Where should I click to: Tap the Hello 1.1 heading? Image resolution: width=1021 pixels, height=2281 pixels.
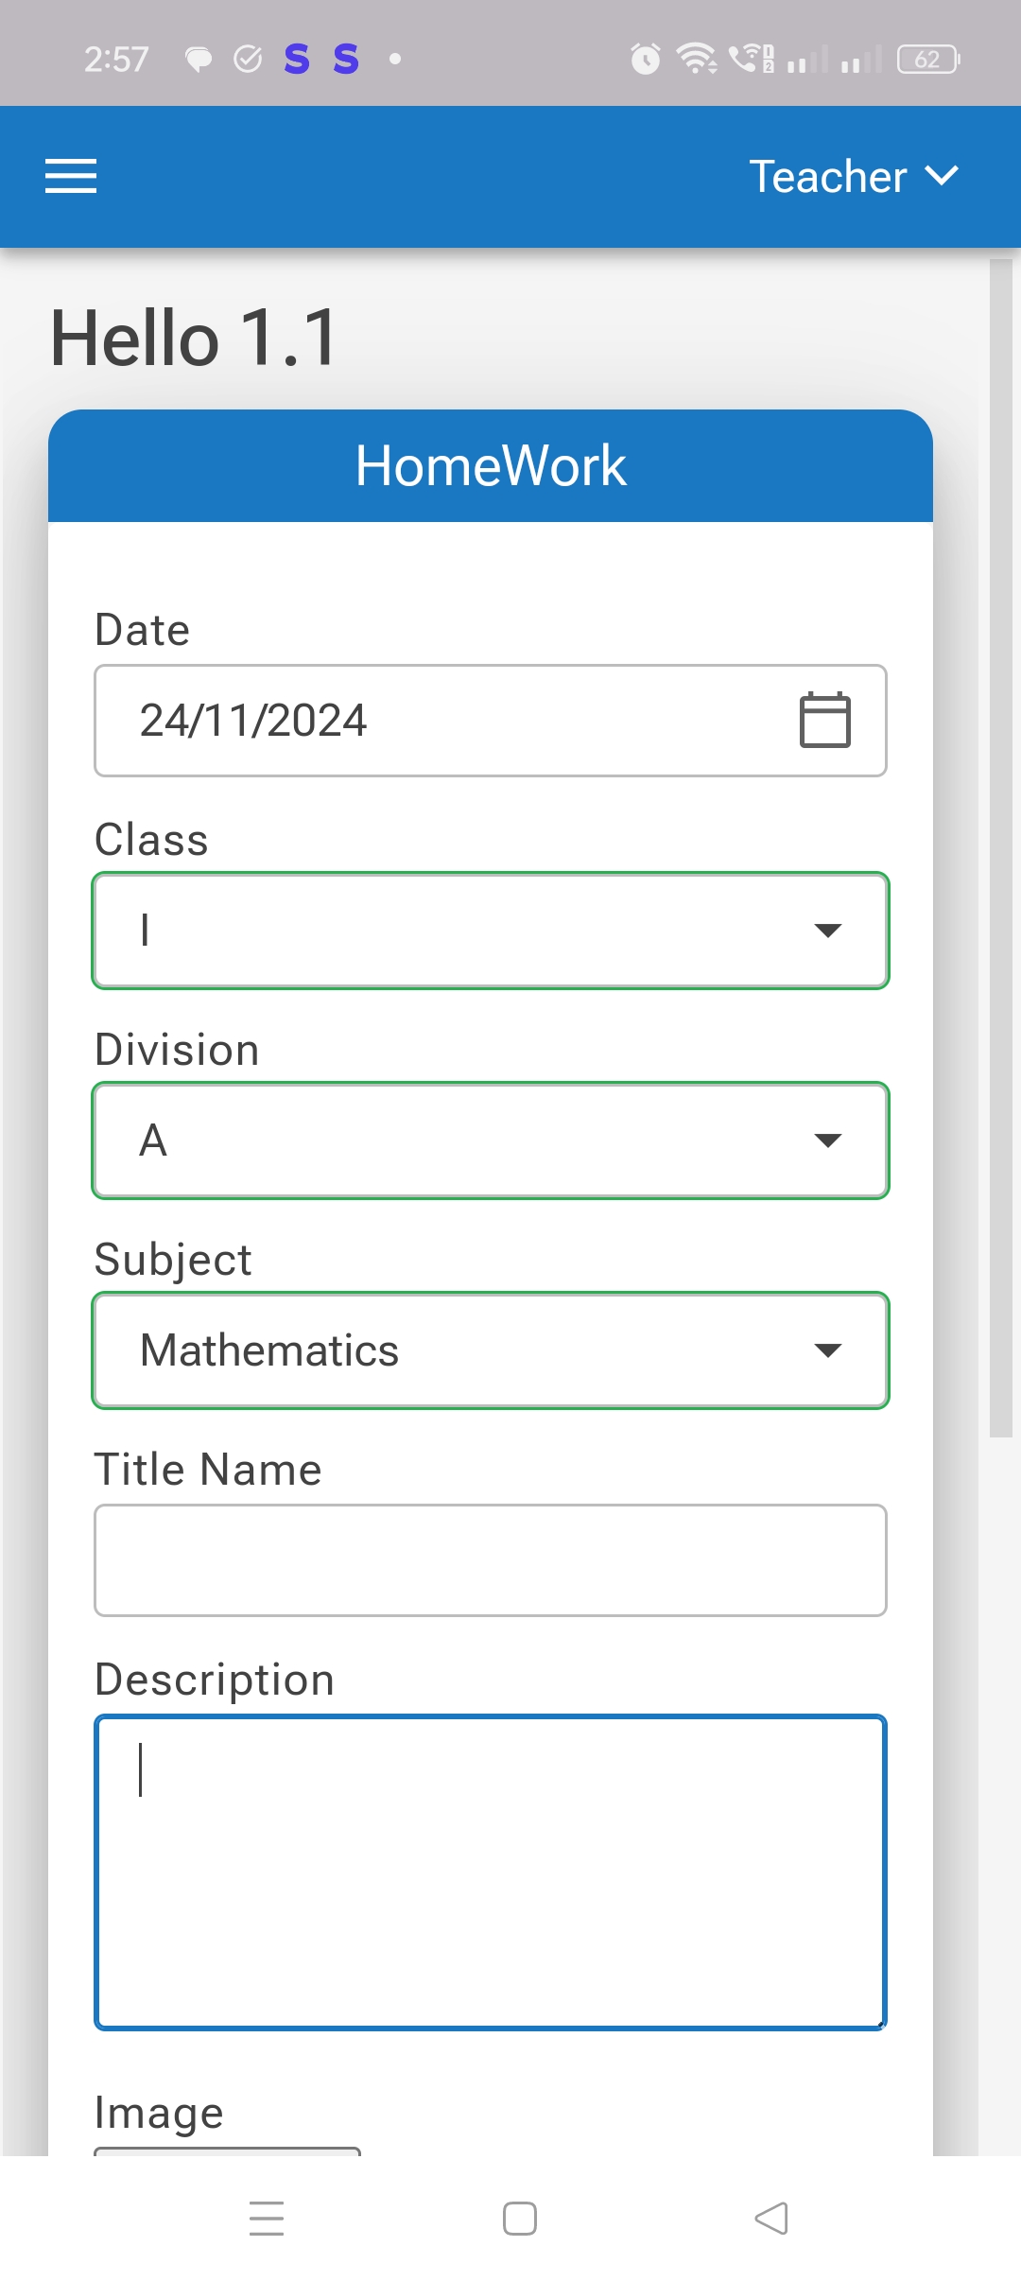tap(195, 338)
